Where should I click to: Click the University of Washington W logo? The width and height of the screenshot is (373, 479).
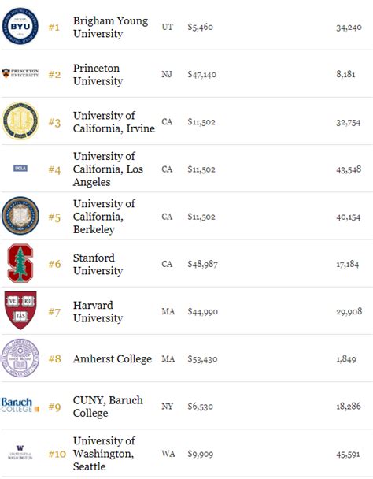click(x=20, y=452)
